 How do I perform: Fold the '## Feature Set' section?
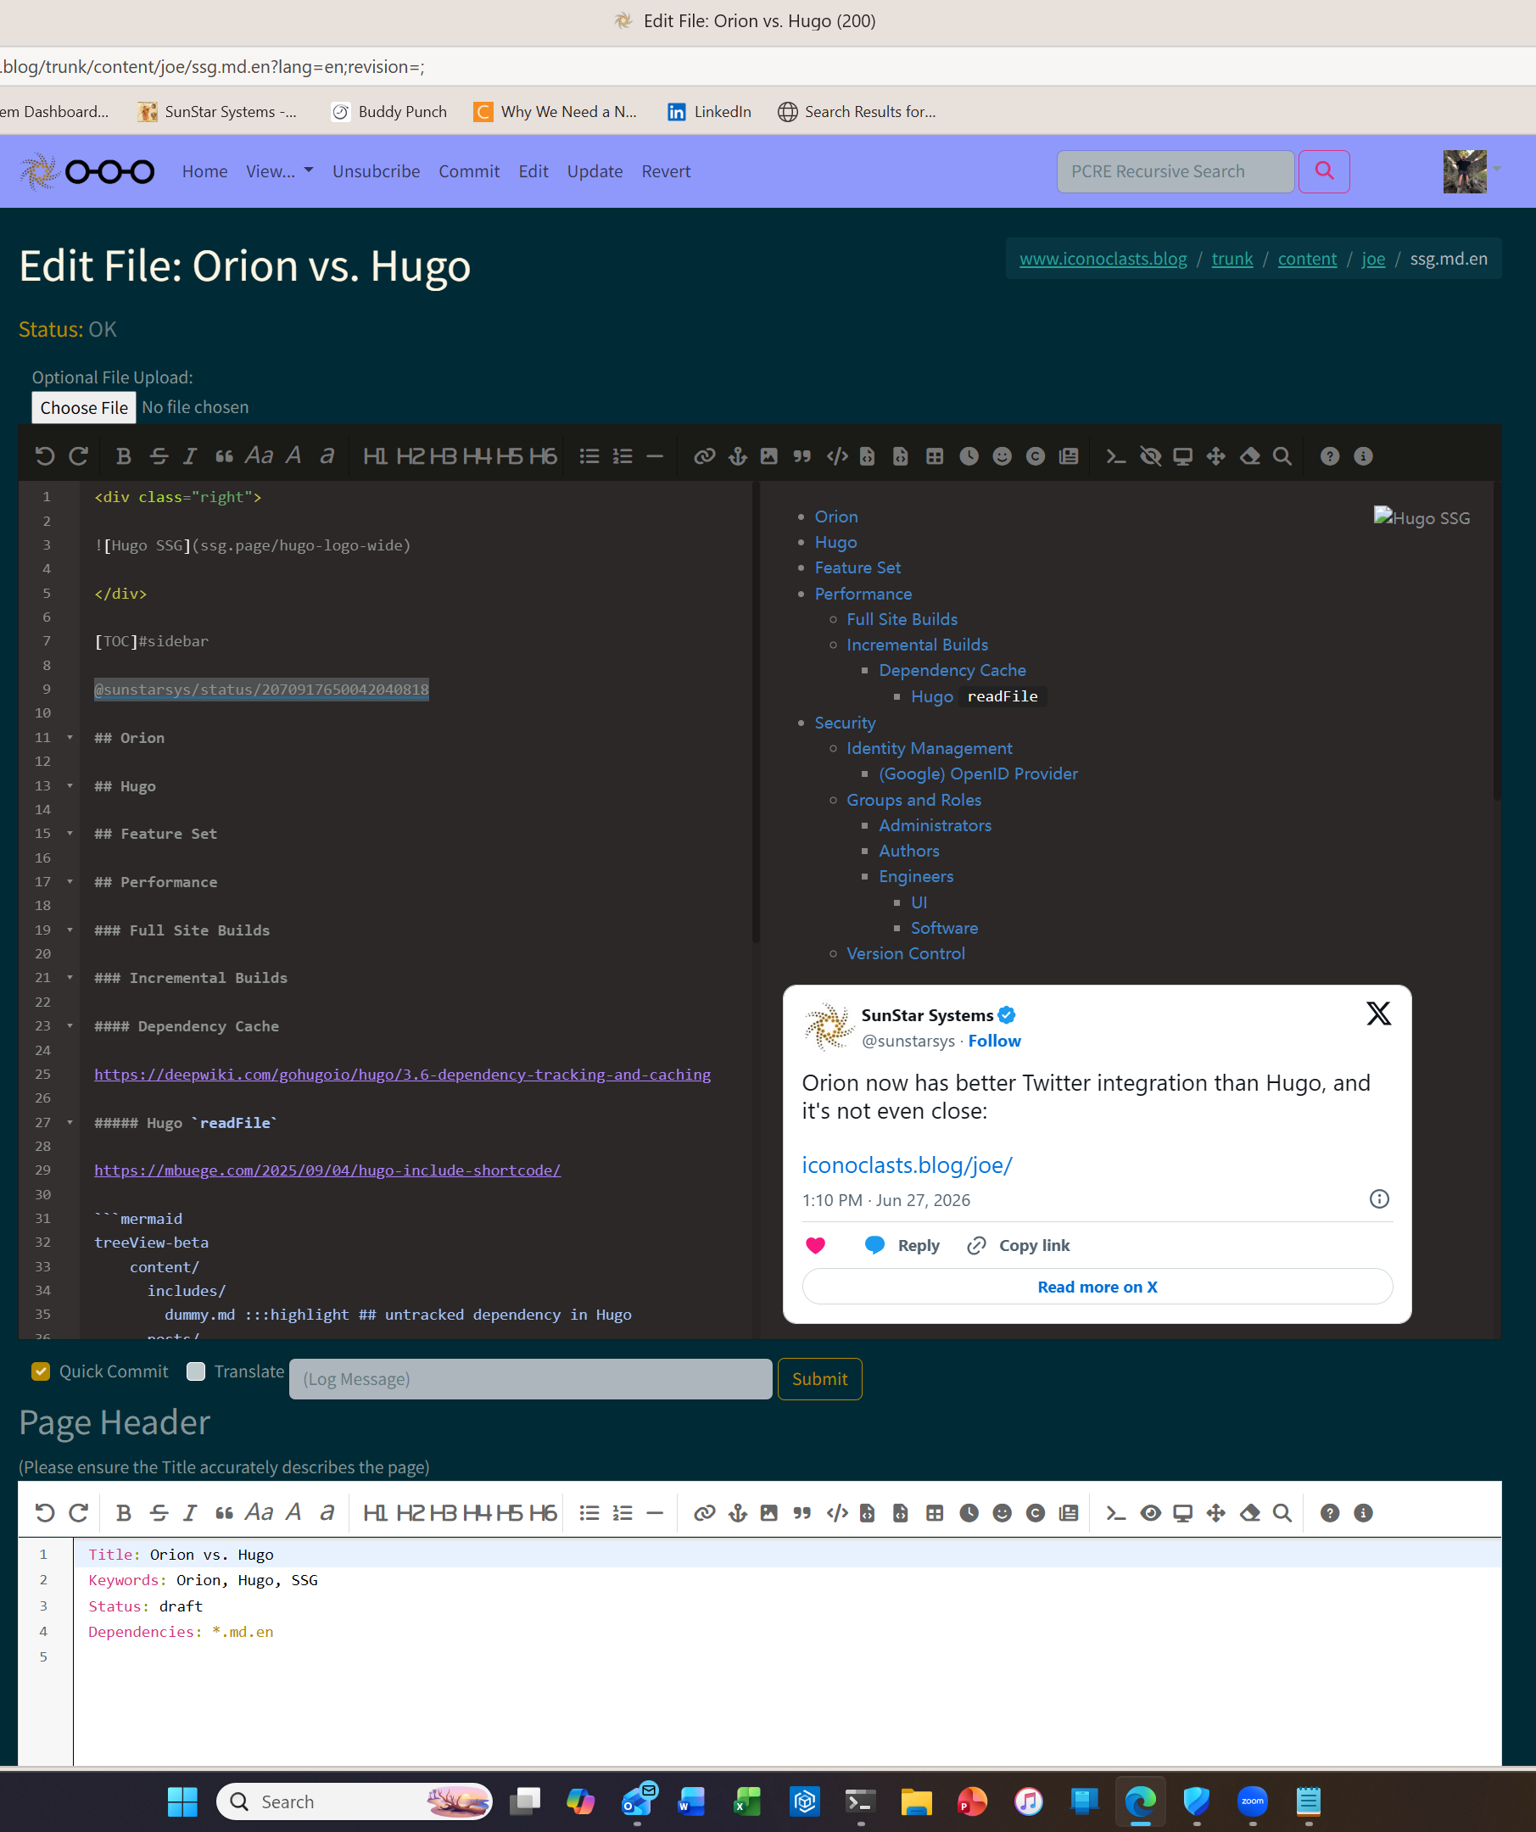click(70, 833)
